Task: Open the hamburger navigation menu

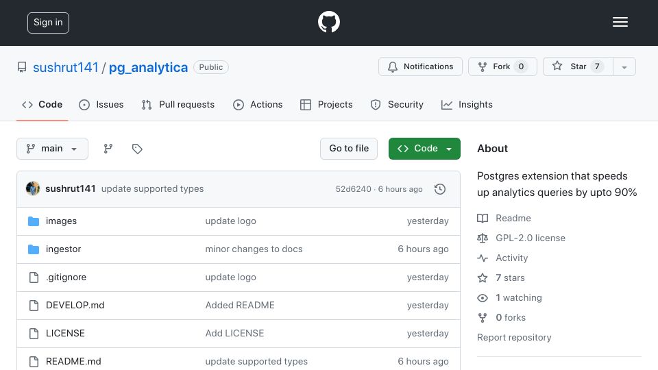Action: 620,22
